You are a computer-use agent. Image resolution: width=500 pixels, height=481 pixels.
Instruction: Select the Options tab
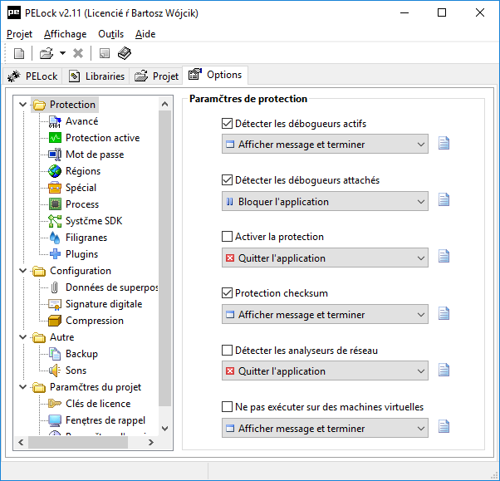click(x=215, y=75)
